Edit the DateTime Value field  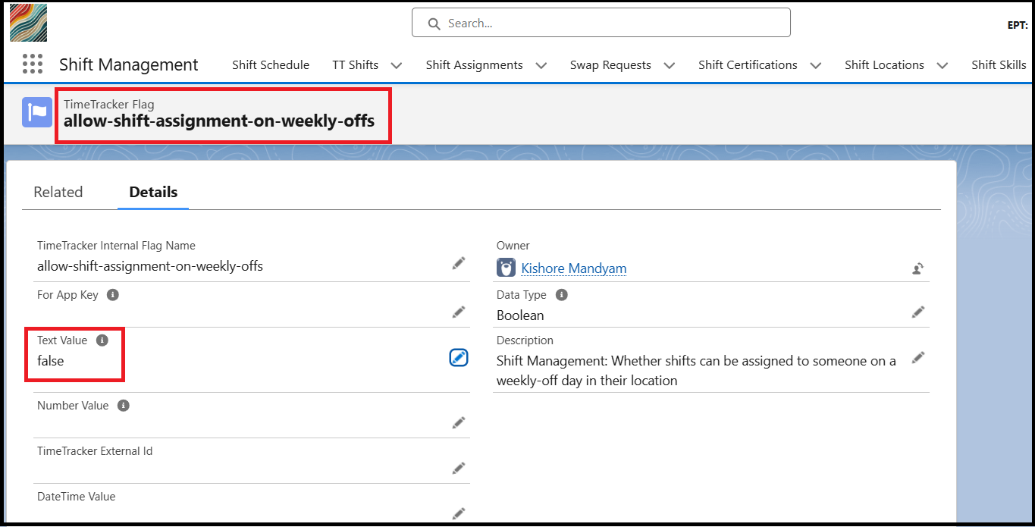click(x=459, y=513)
